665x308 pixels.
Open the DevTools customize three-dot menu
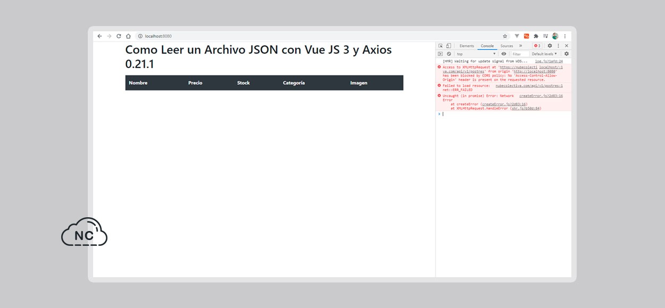coord(558,46)
